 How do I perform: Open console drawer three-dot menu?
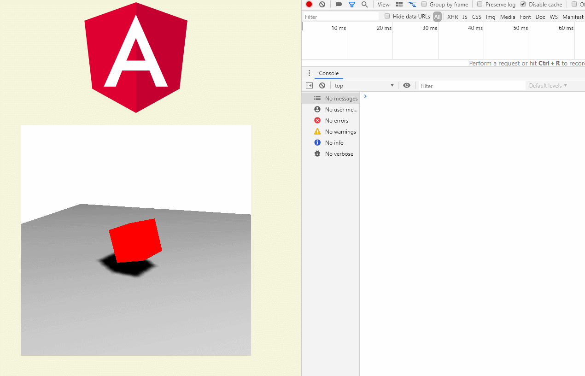(309, 73)
